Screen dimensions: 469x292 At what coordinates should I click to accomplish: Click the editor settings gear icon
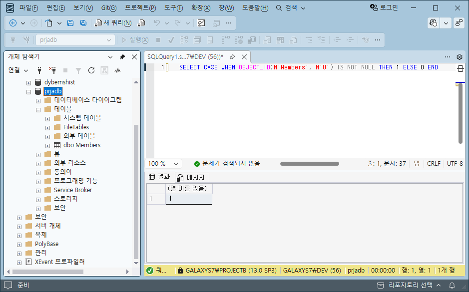[x=460, y=57]
